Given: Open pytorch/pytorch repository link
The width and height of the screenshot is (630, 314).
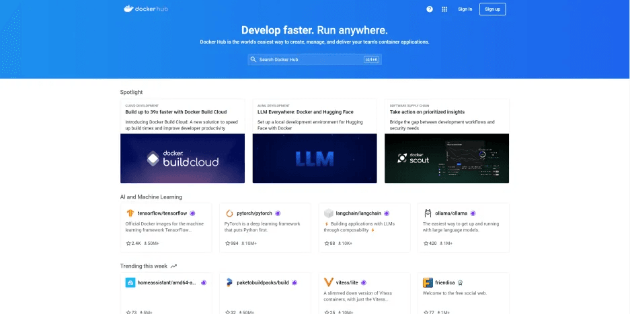Looking at the screenshot, I should (254, 213).
